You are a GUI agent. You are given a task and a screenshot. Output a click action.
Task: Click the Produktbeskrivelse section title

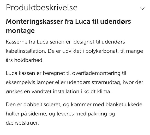point(42,8)
